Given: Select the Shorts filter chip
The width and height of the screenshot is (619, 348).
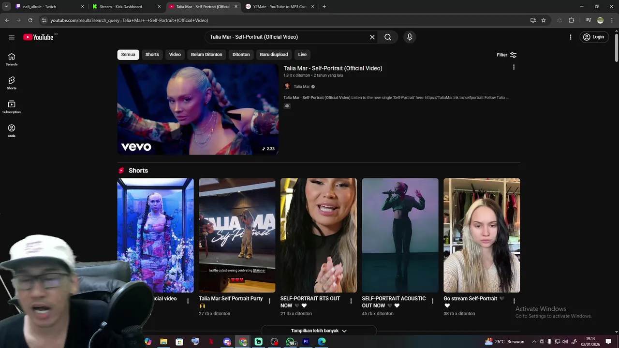Looking at the screenshot, I should click(152, 55).
